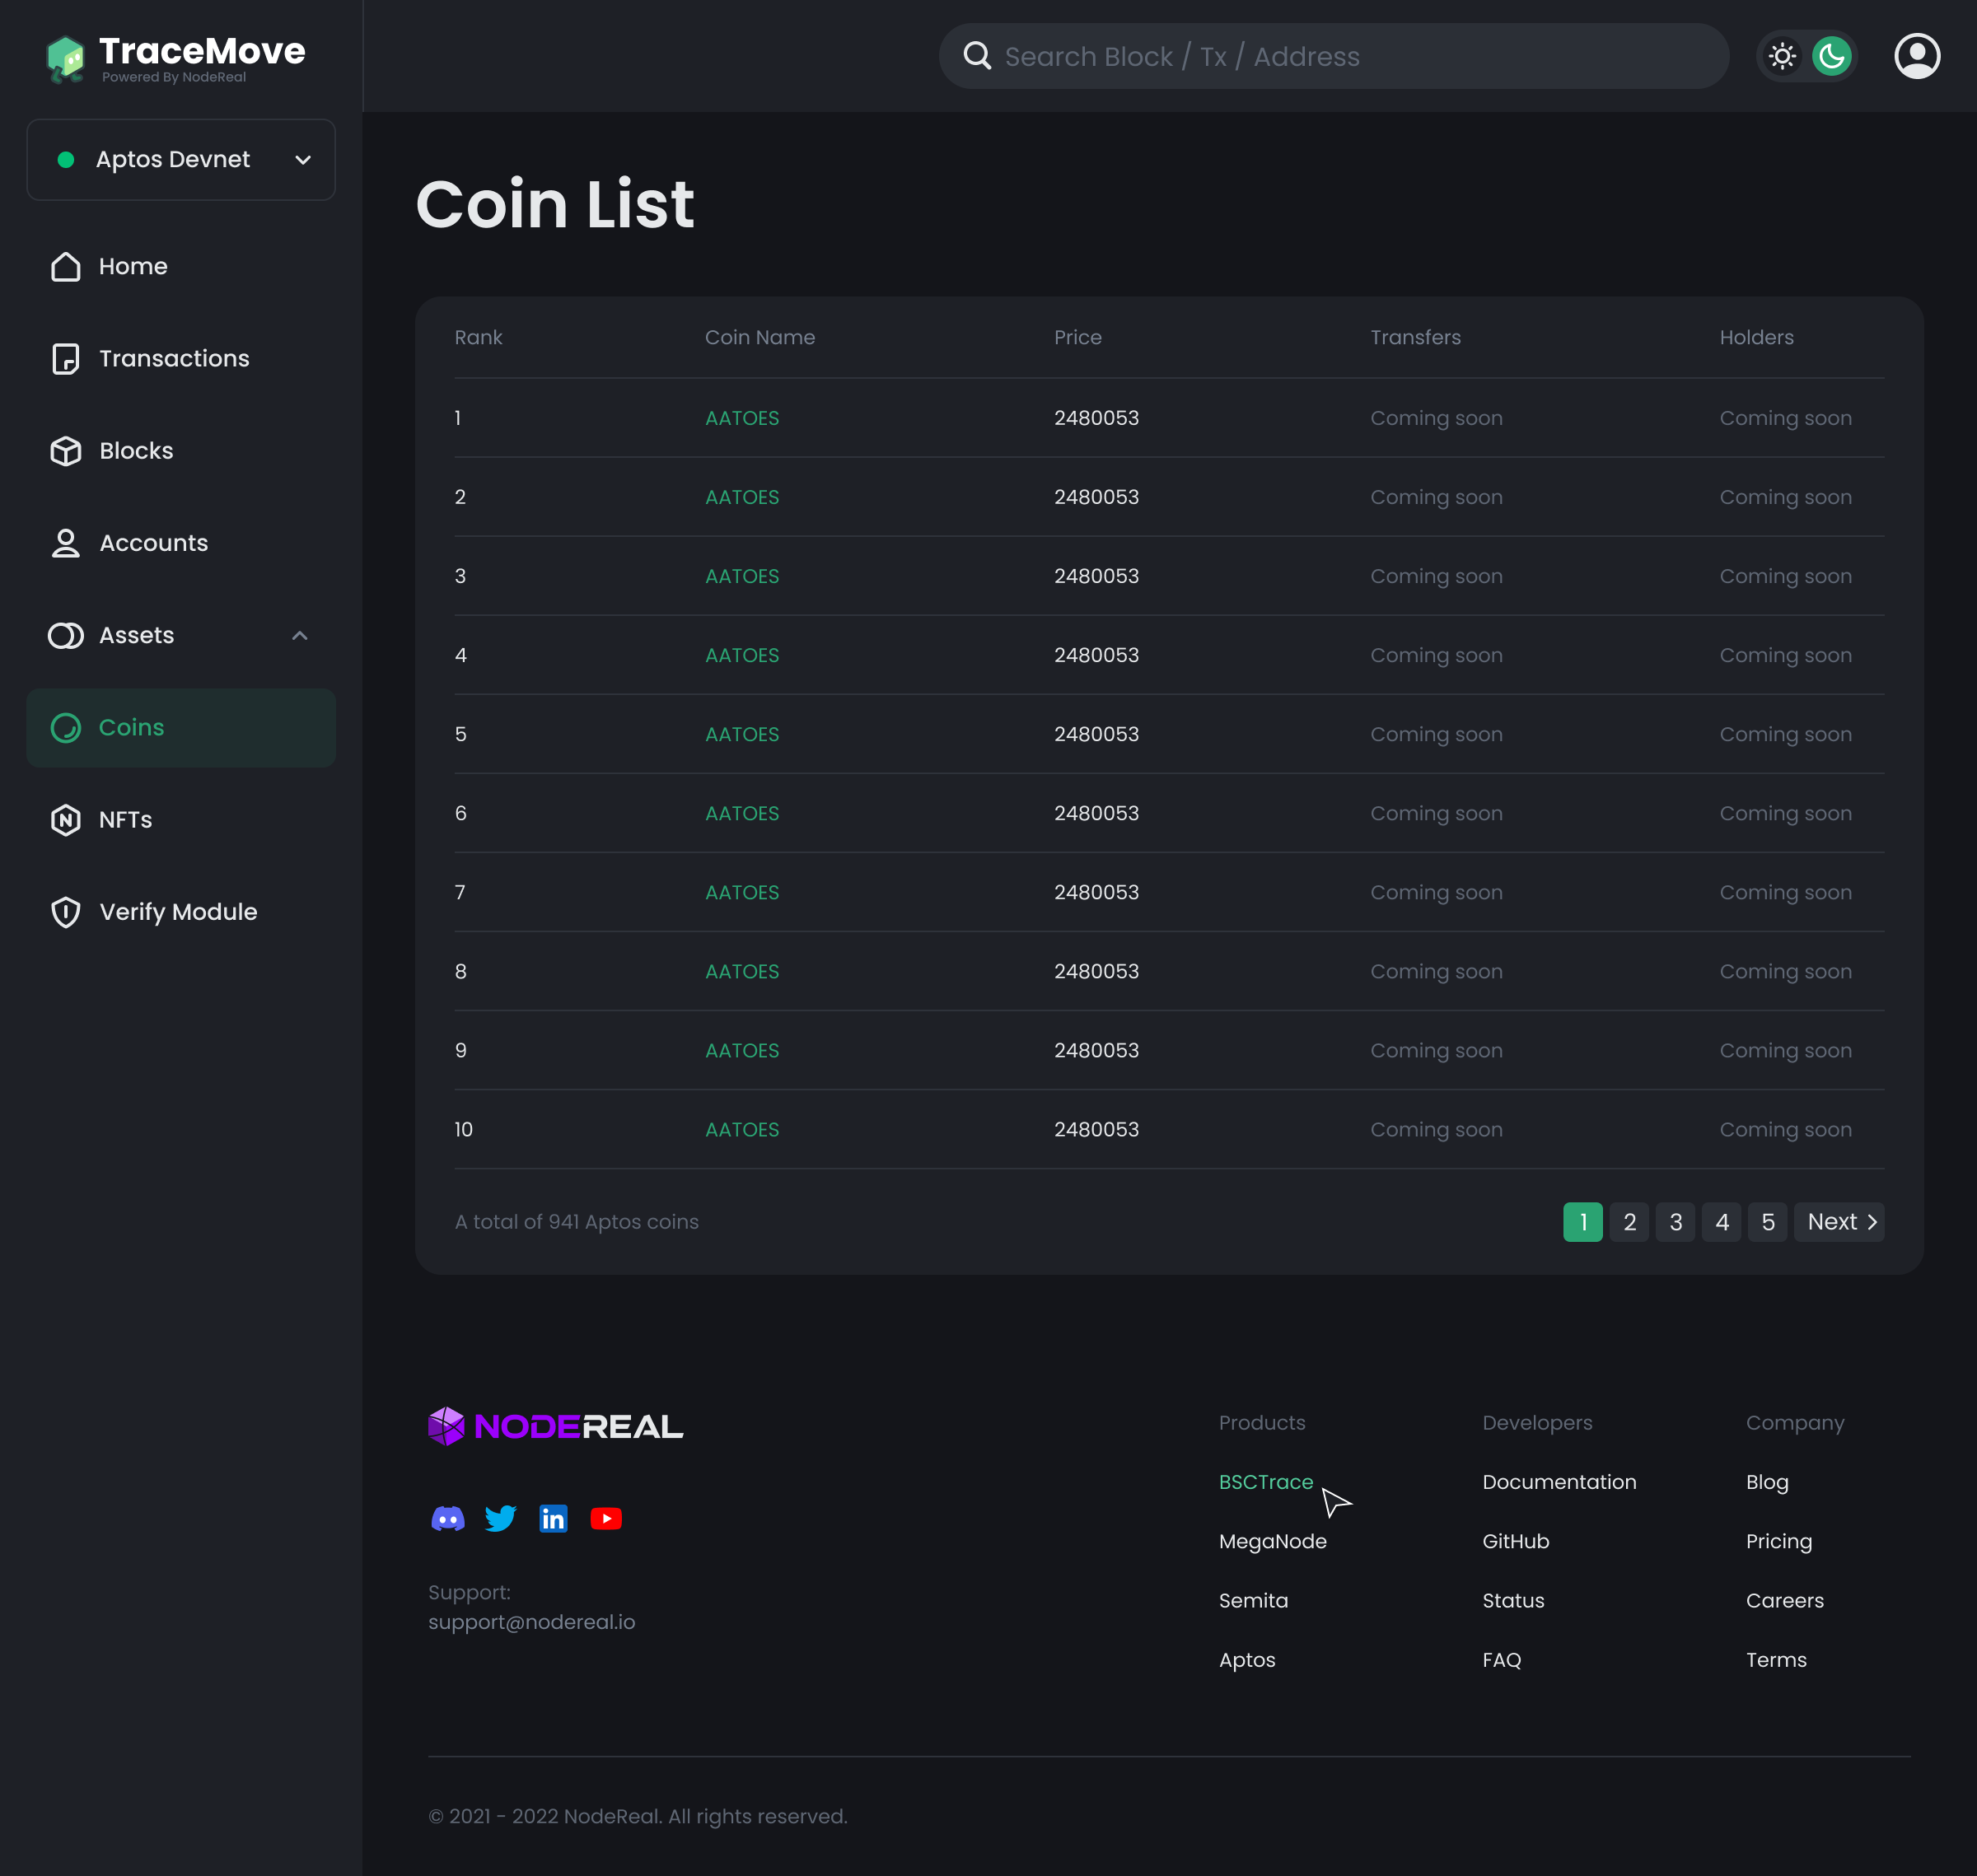Select dark mode moon toggle

[1832, 56]
